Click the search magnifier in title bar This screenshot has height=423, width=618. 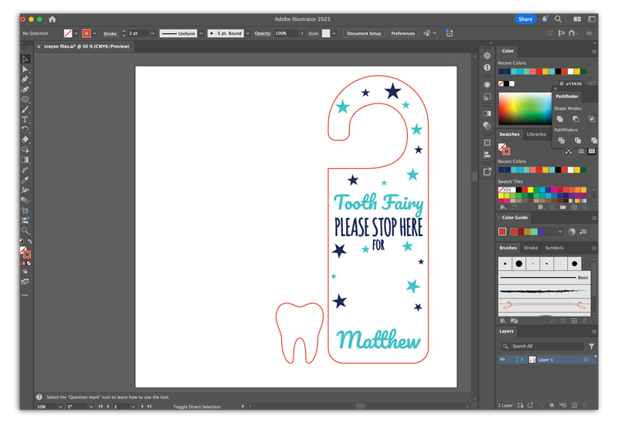tap(558, 19)
